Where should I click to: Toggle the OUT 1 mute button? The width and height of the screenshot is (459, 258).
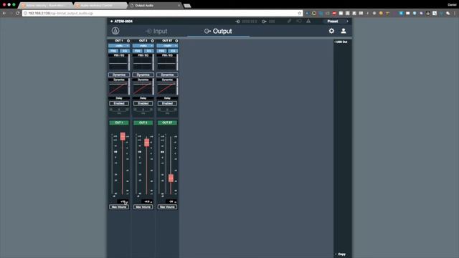tap(119, 123)
